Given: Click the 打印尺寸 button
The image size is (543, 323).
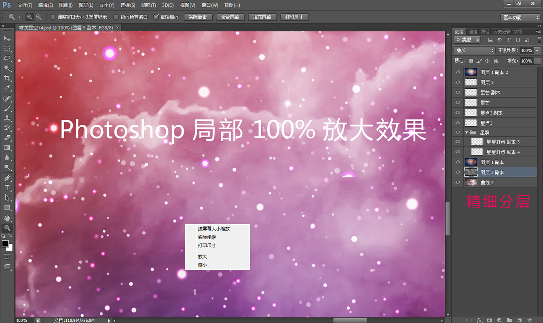Looking at the screenshot, I should 294,17.
